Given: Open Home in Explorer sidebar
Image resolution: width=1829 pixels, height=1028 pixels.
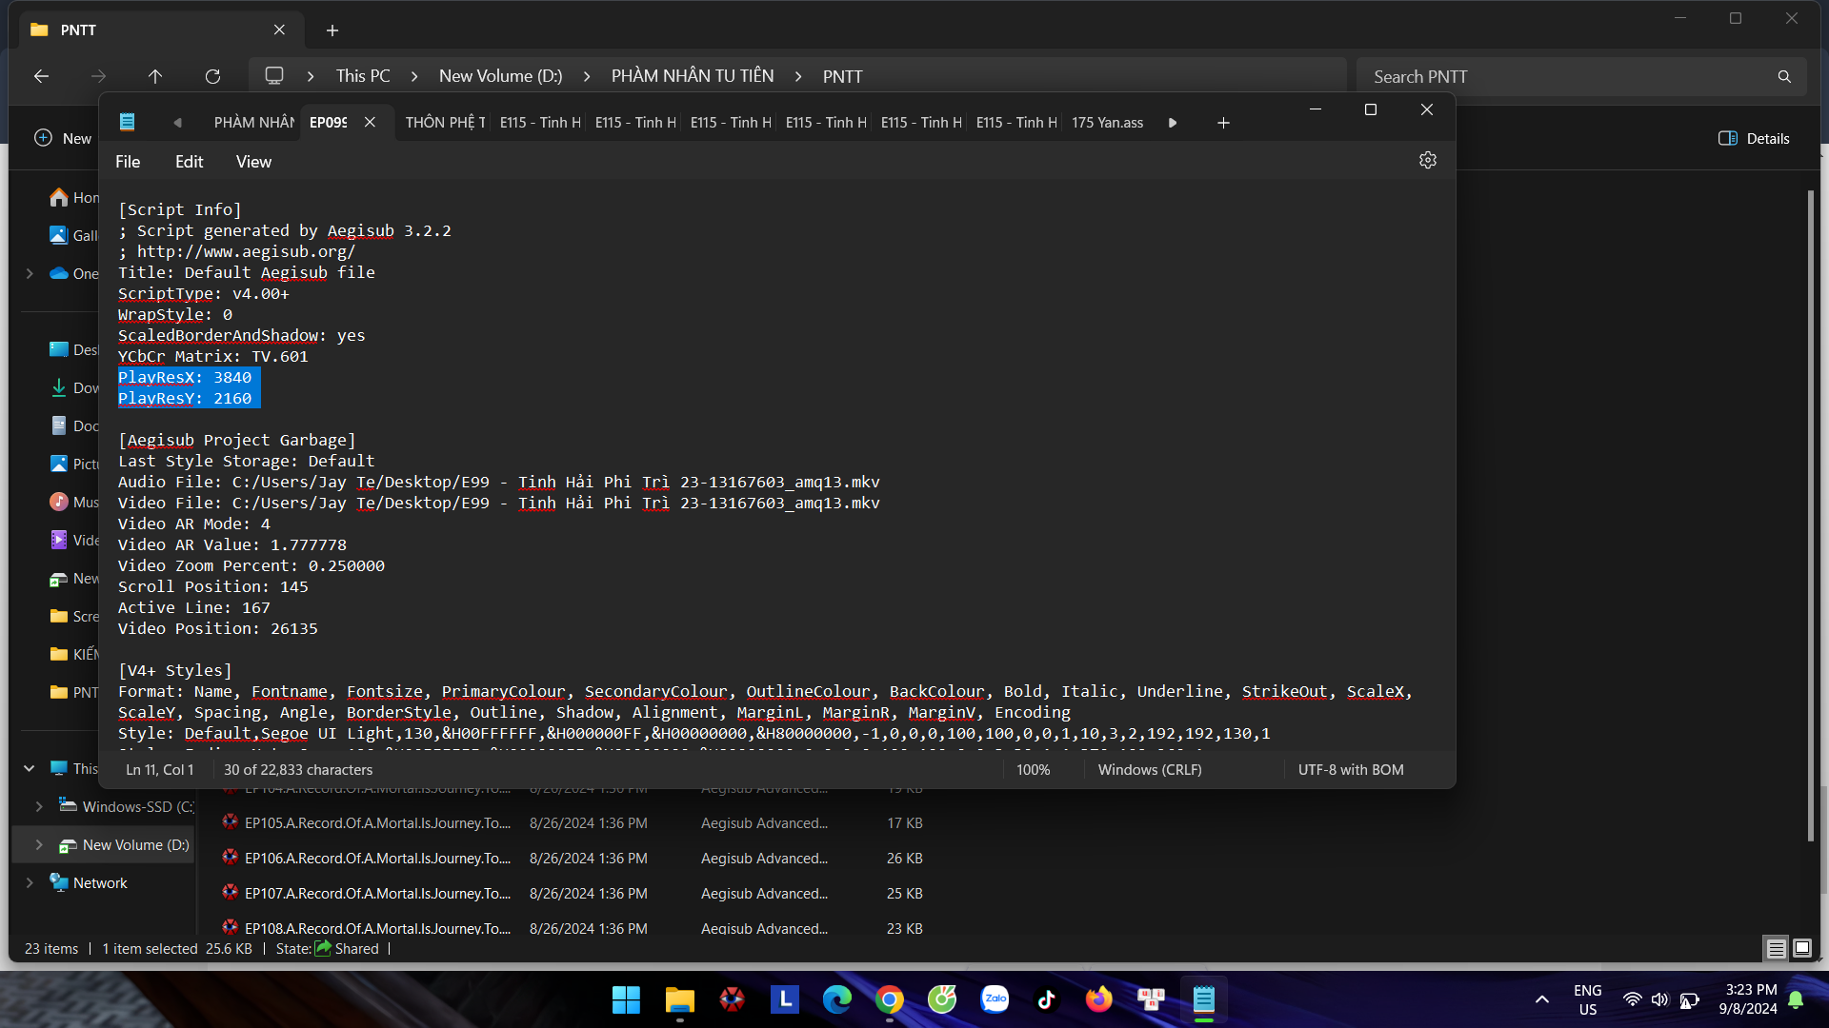Looking at the screenshot, I should 74,197.
